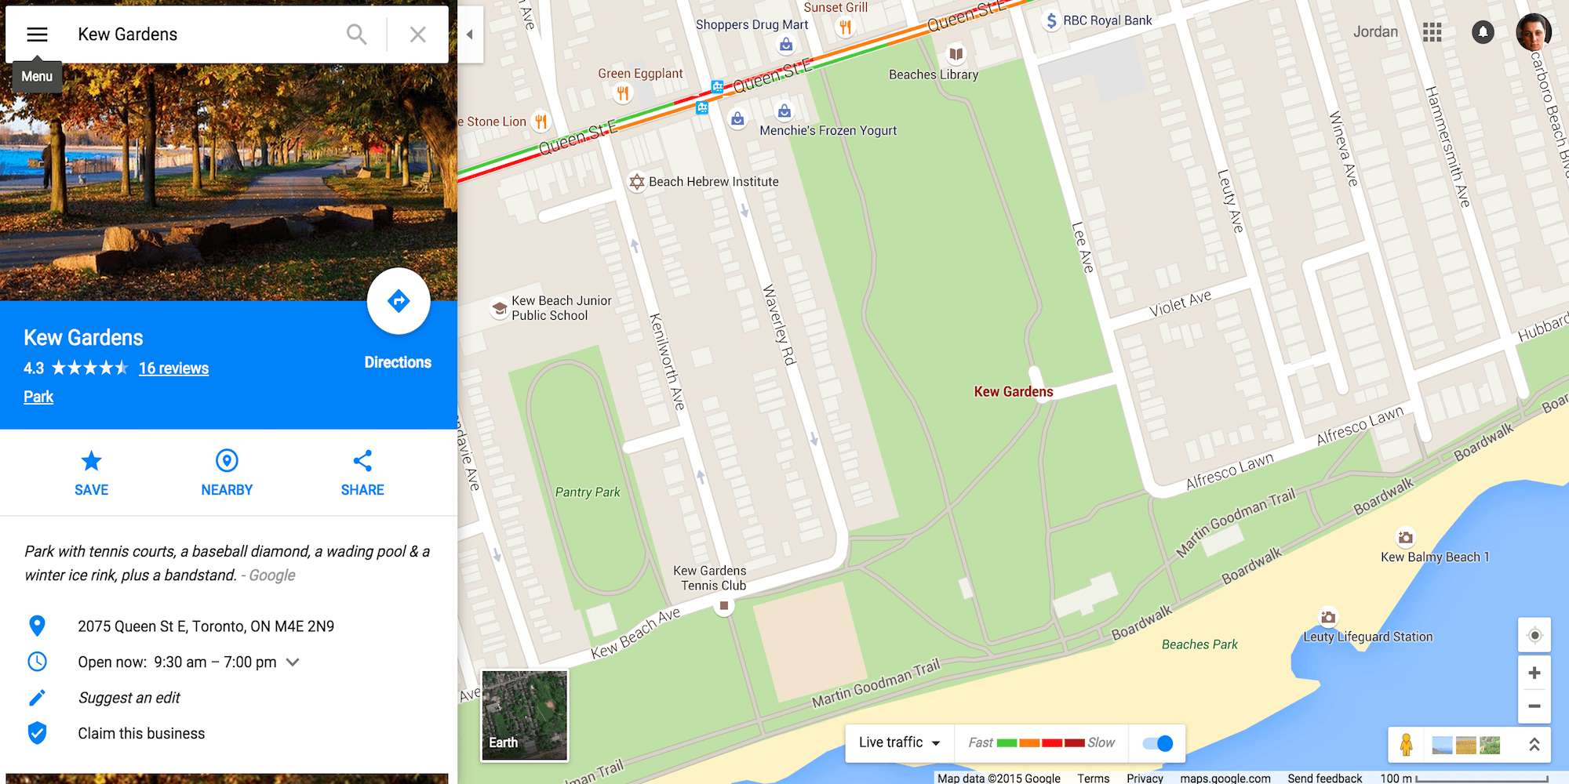Open the Google apps grid
The height and width of the screenshot is (784, 1569).
click(x=1432, y=32)
